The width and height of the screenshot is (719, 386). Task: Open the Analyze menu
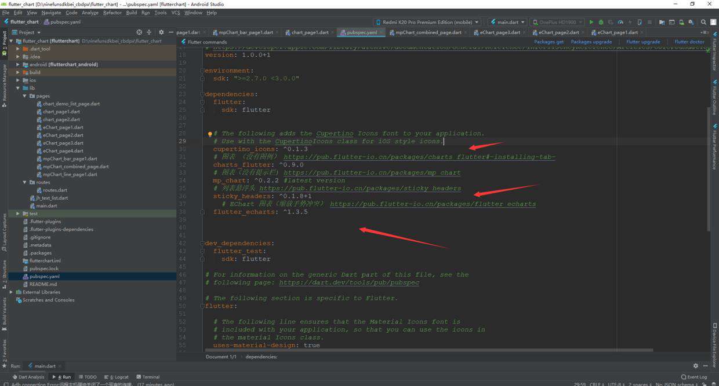pyautogui.click(x=90, y=12)
